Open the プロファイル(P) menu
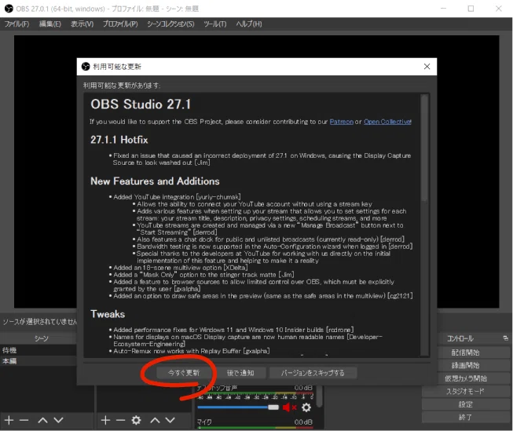The width and height of the screenshot is (513, 431). click(120, 24)
